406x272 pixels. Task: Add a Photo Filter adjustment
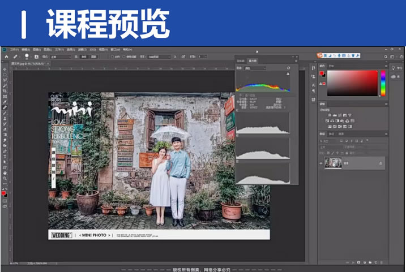coord(343,121)
